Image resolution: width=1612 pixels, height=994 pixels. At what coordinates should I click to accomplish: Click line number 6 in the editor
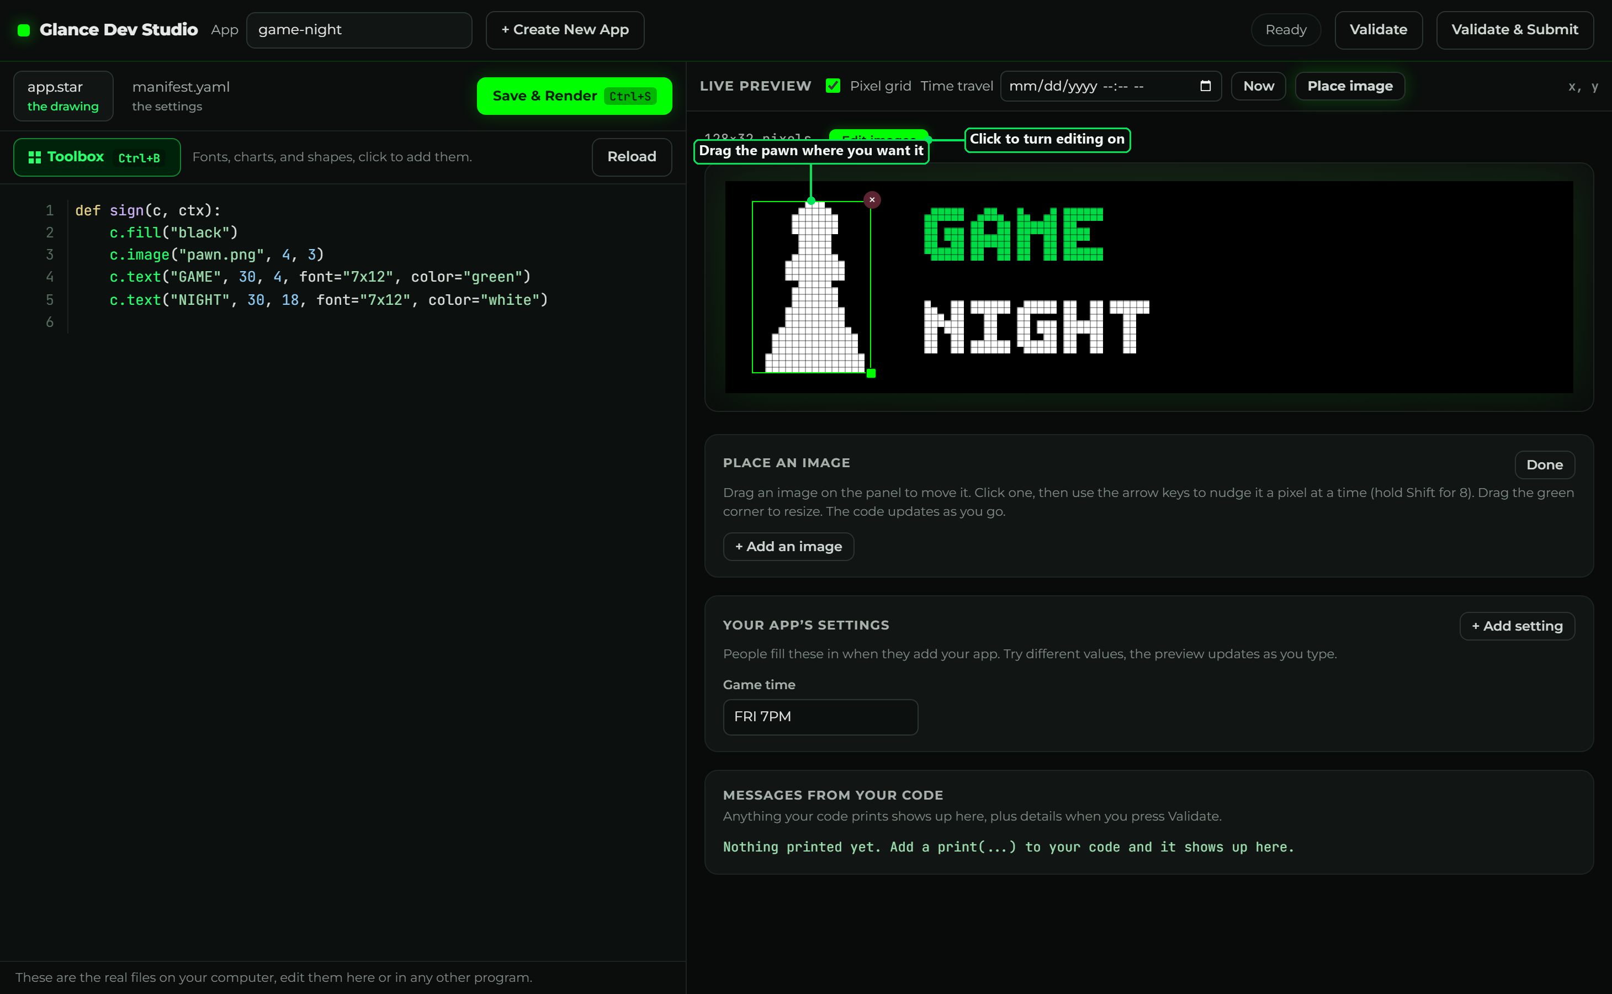[49, 322]
